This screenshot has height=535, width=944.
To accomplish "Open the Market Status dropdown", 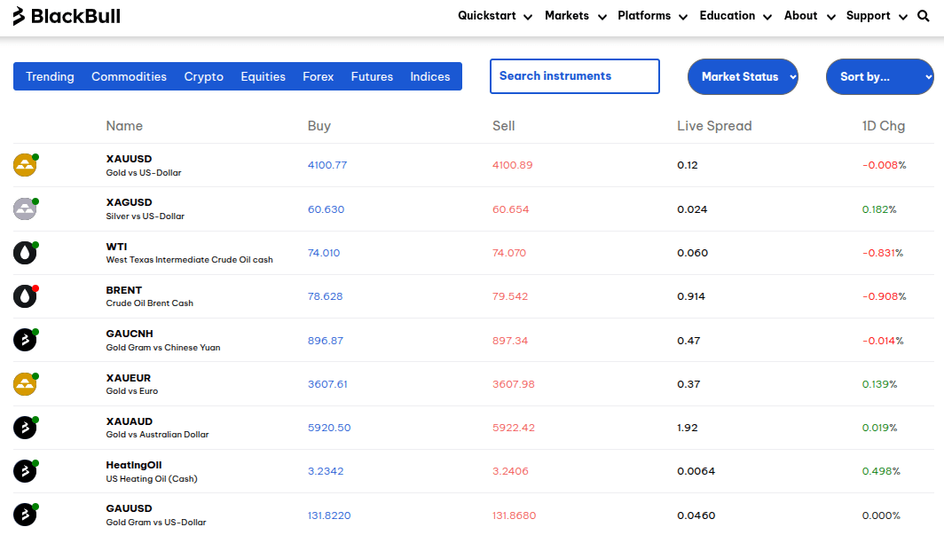I will [743, 76].
